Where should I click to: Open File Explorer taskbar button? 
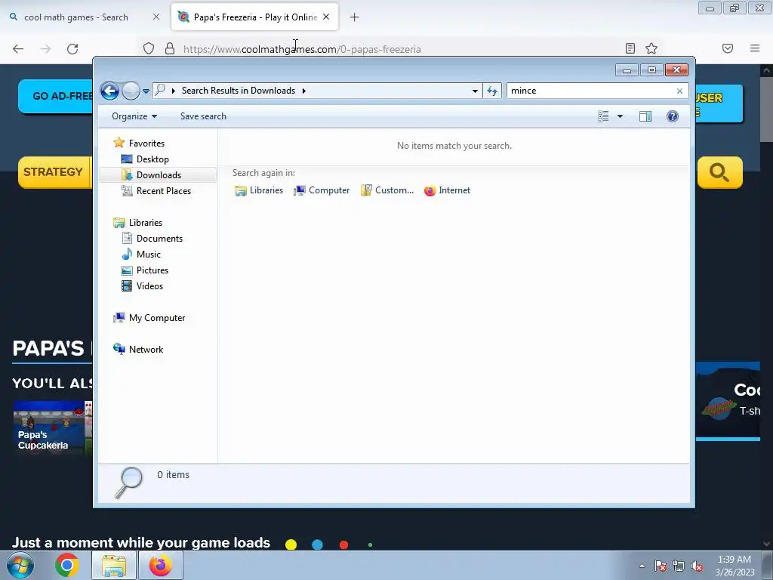[x=114, y=565]
